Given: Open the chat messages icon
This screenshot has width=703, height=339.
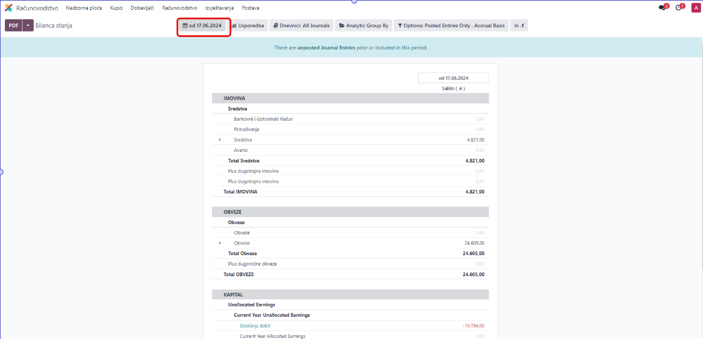Looking at the screenshot, I should (x=662, y=8).
